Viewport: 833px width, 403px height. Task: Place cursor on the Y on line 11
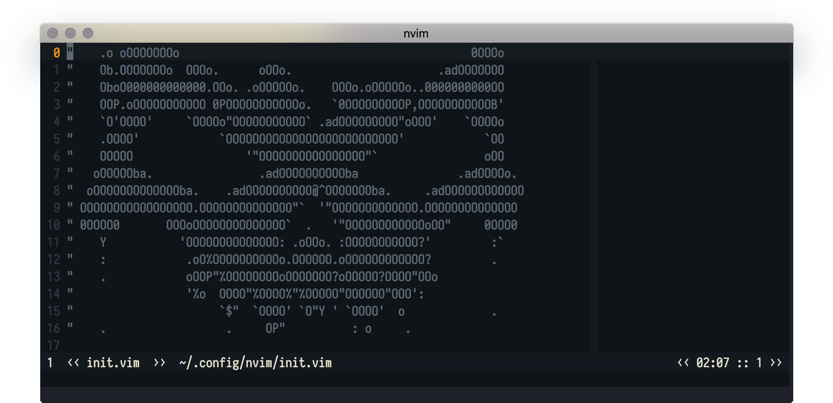103,242
